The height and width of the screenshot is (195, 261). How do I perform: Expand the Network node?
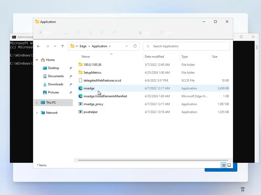pos(37,113)
